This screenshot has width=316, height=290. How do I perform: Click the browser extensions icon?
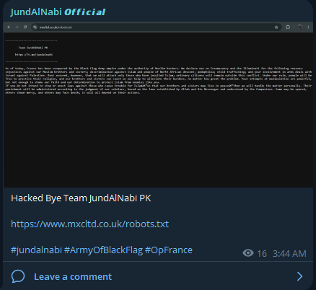pos(288,27)
